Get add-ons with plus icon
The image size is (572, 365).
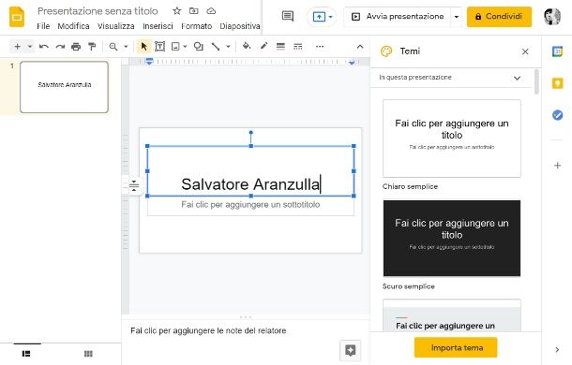(557, 166)
